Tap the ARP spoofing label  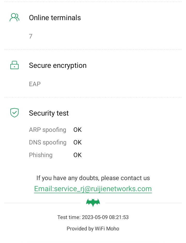[48, 130]
